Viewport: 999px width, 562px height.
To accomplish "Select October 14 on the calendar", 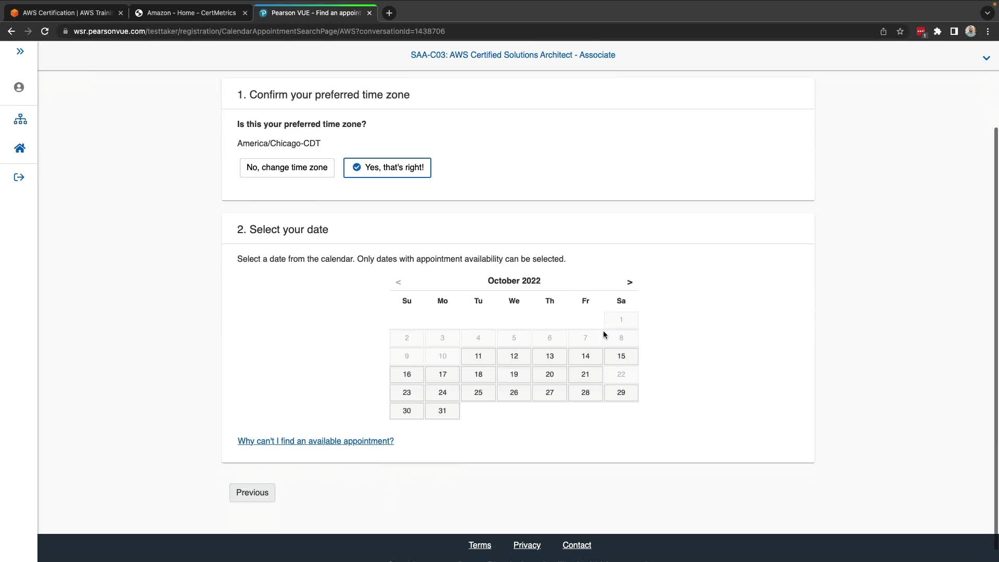I will 585,356.
